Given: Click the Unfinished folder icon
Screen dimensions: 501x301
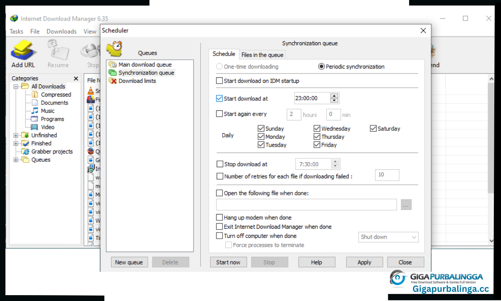Looking at the screenshot, I should (x=25, y=135).
